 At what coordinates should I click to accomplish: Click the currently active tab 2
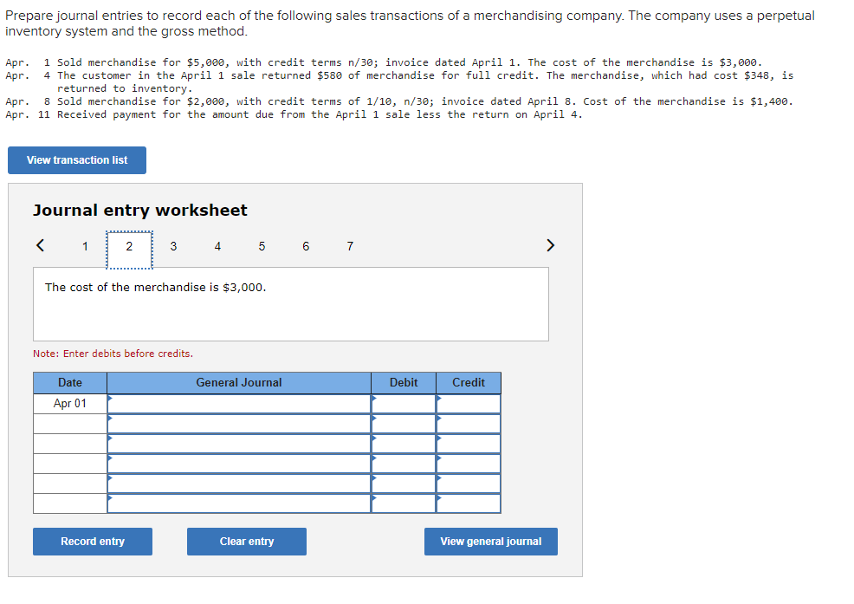pyautogui.click(x=129, y=246)
